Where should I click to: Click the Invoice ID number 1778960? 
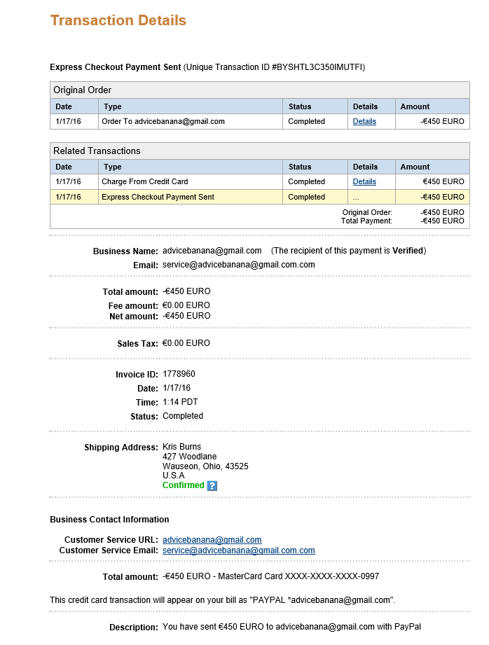pos(179,374)
